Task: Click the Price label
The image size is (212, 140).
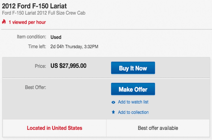Action: pyautogui.click(x=40, y=66)
